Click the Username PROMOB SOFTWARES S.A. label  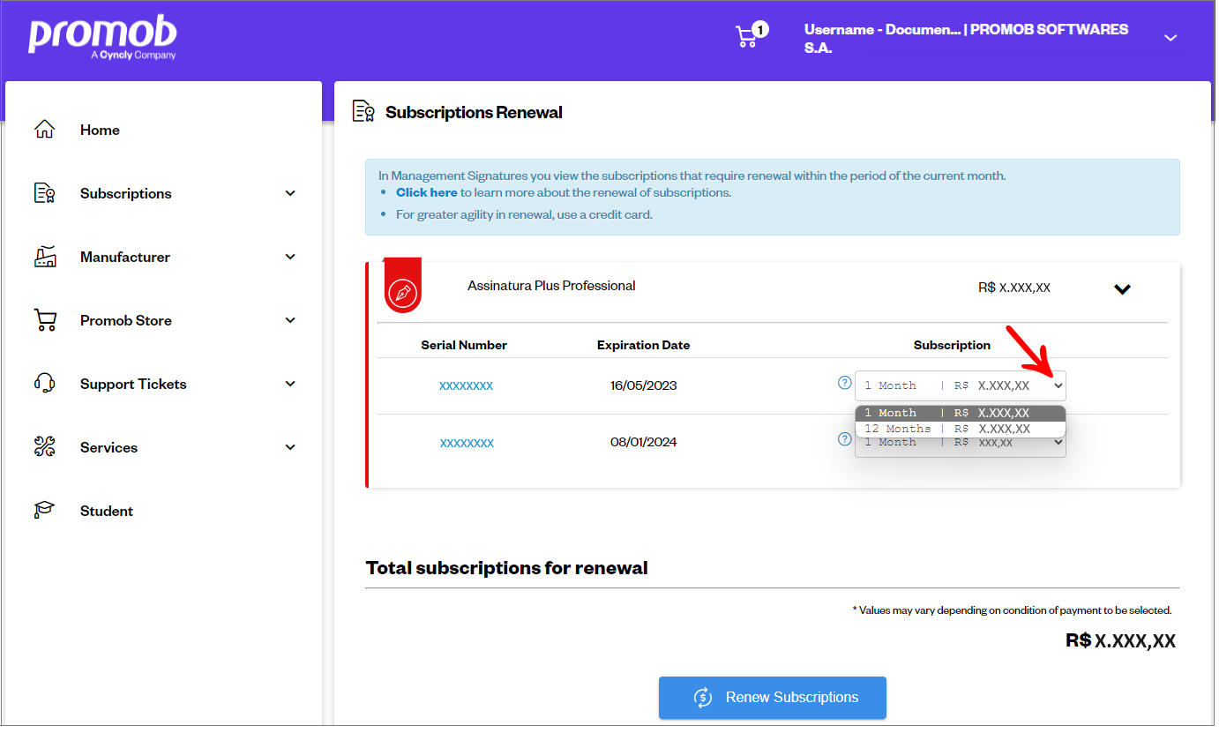[966, 38]
